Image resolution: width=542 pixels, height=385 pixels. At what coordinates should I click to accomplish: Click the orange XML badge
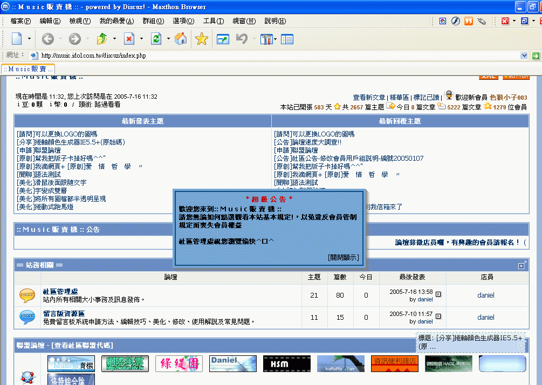pos(488,77)
